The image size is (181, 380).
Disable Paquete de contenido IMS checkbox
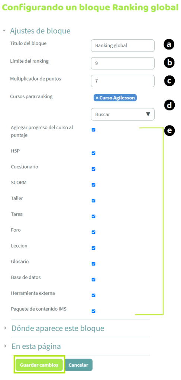[93, 311]
